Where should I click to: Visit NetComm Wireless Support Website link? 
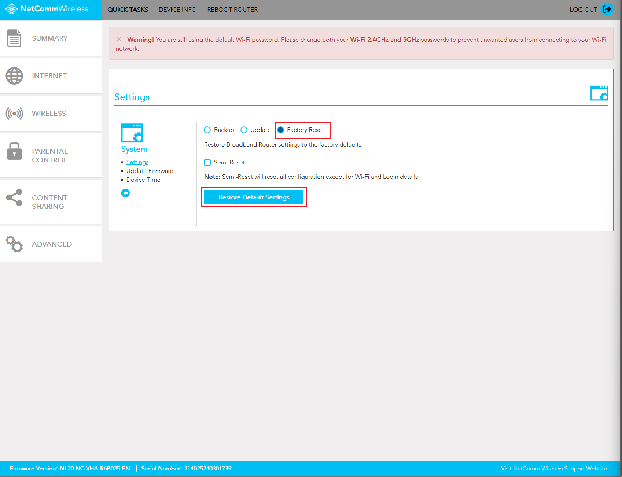click(554, 468)
